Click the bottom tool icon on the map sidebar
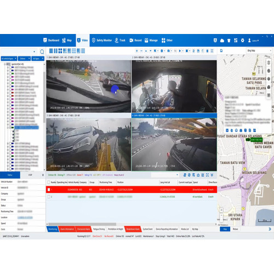The width and height of the screenshot is (274, 274). 269,95
